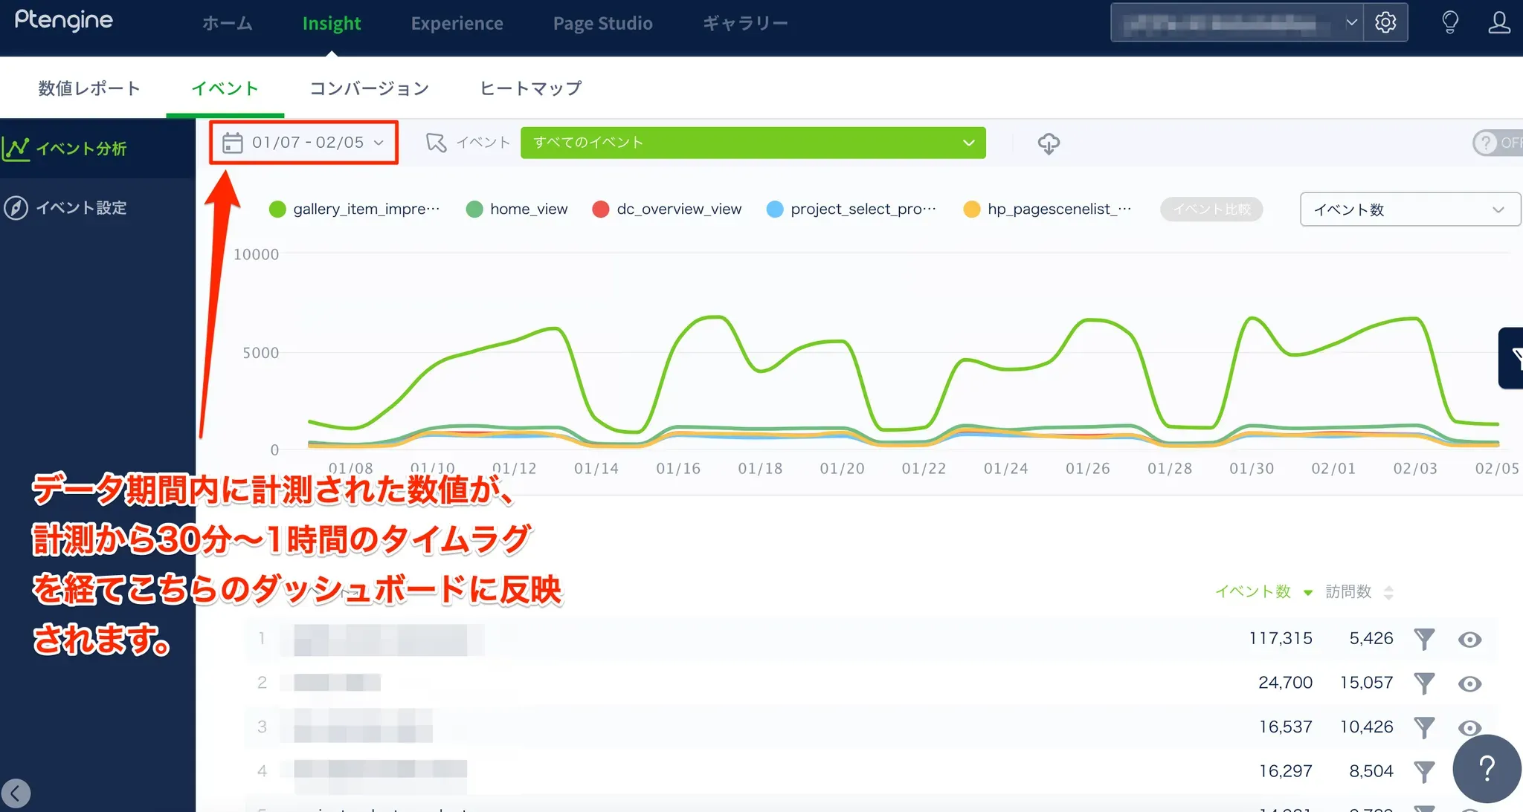Switch to the コンバージョン tab
The height and width of the screenshot is (812, 1523).
[369, 88]
